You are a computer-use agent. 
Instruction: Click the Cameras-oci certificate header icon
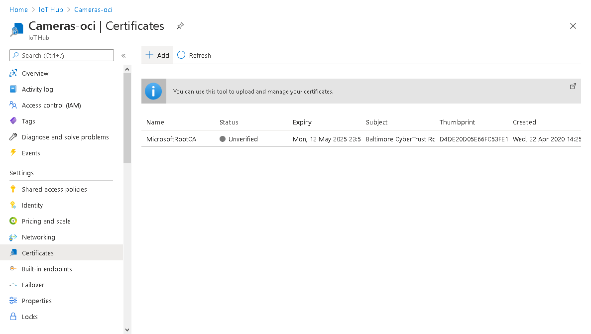[x=16, y=30]
